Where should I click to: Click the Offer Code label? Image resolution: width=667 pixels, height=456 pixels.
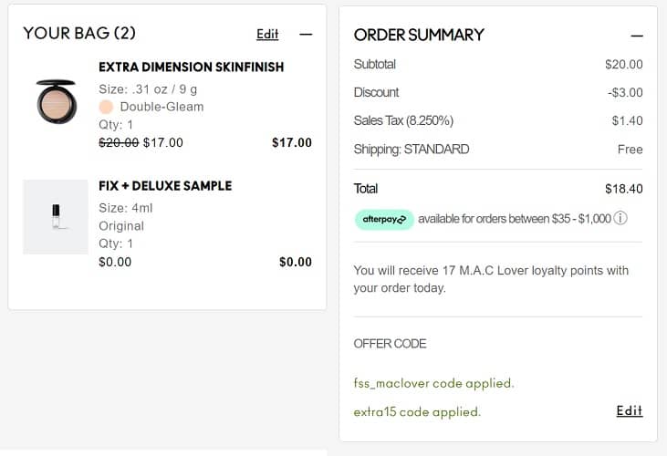390,344
